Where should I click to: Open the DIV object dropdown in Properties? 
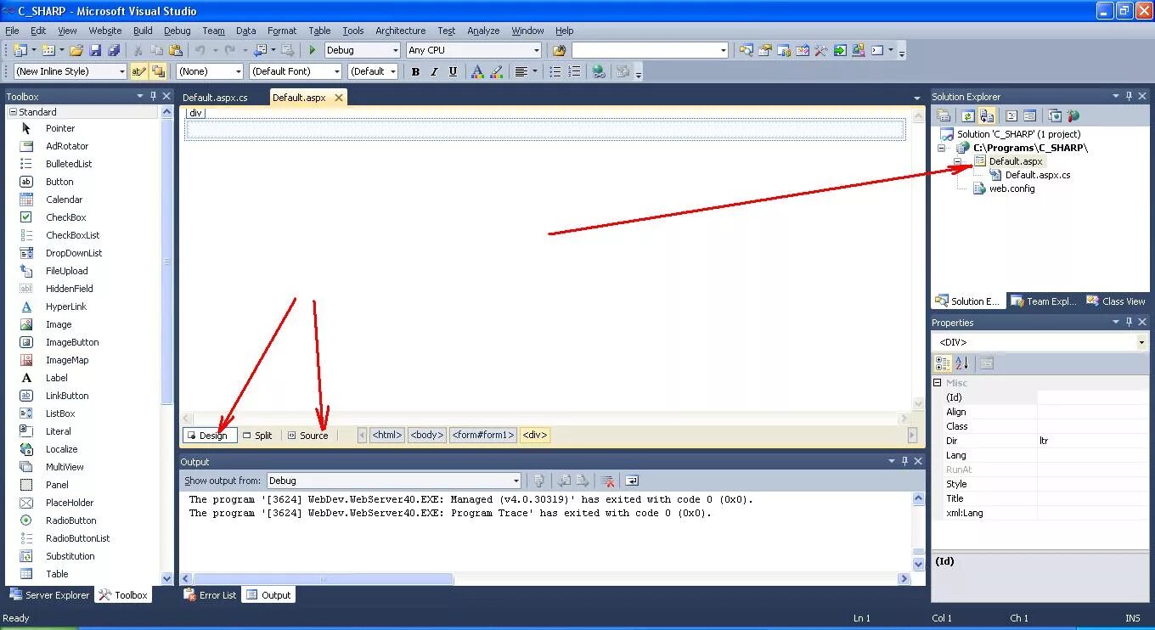tap(1141, 342)
